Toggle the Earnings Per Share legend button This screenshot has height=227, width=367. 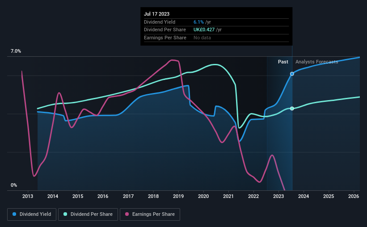150,214
